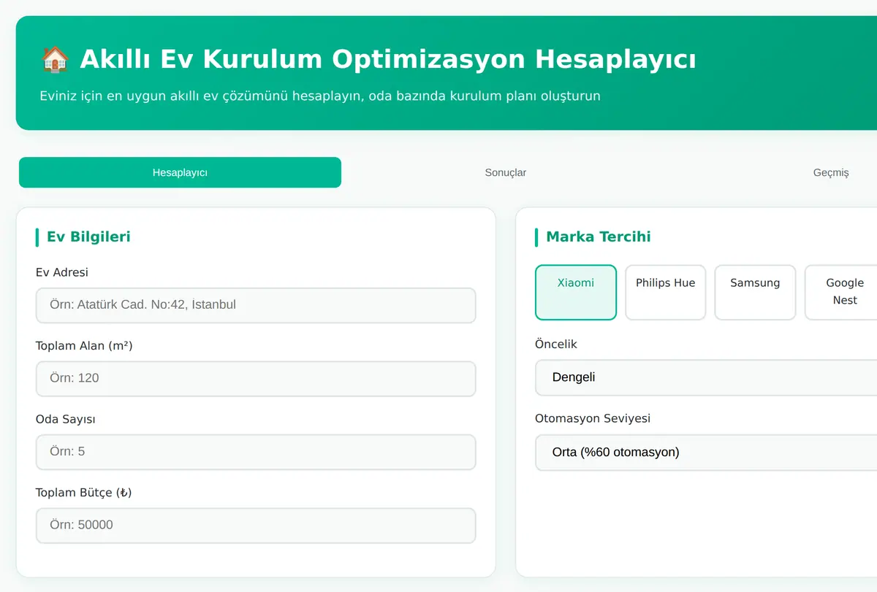Screen dimensions: 877x592
Task: Open the Geçmiş tab
Action: coord(831,172)
